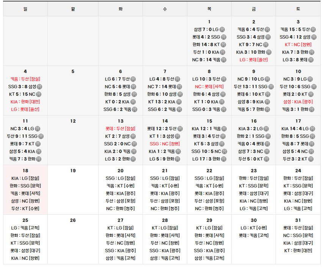Click baseball icon beside KT 5:15 NC
Viewport: 323px width, 267px height.
click(39, 94)
